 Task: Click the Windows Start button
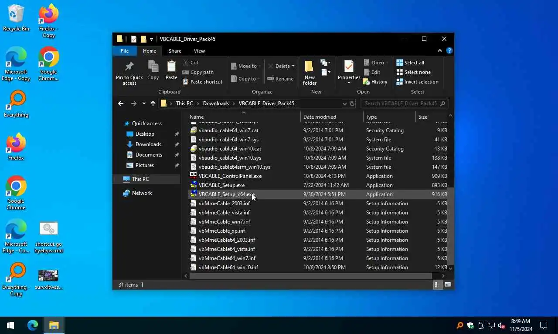10,325
